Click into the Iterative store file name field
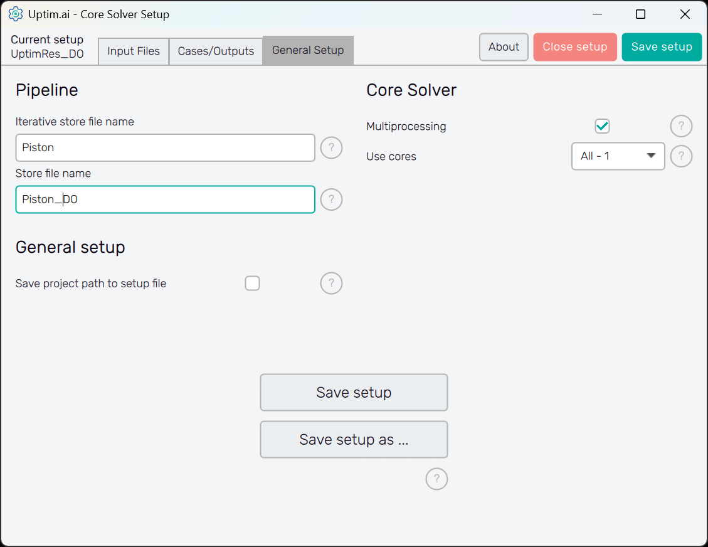 tap(165, 148)
